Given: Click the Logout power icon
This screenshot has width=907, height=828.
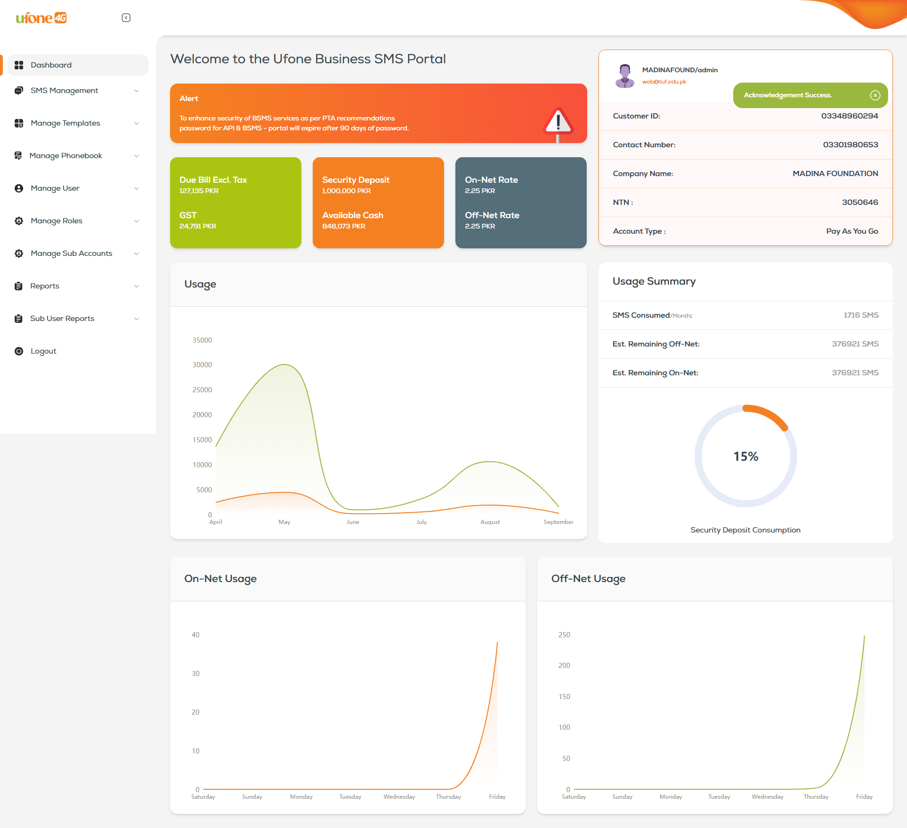Looking at the screenshot, I should [19, 351].
